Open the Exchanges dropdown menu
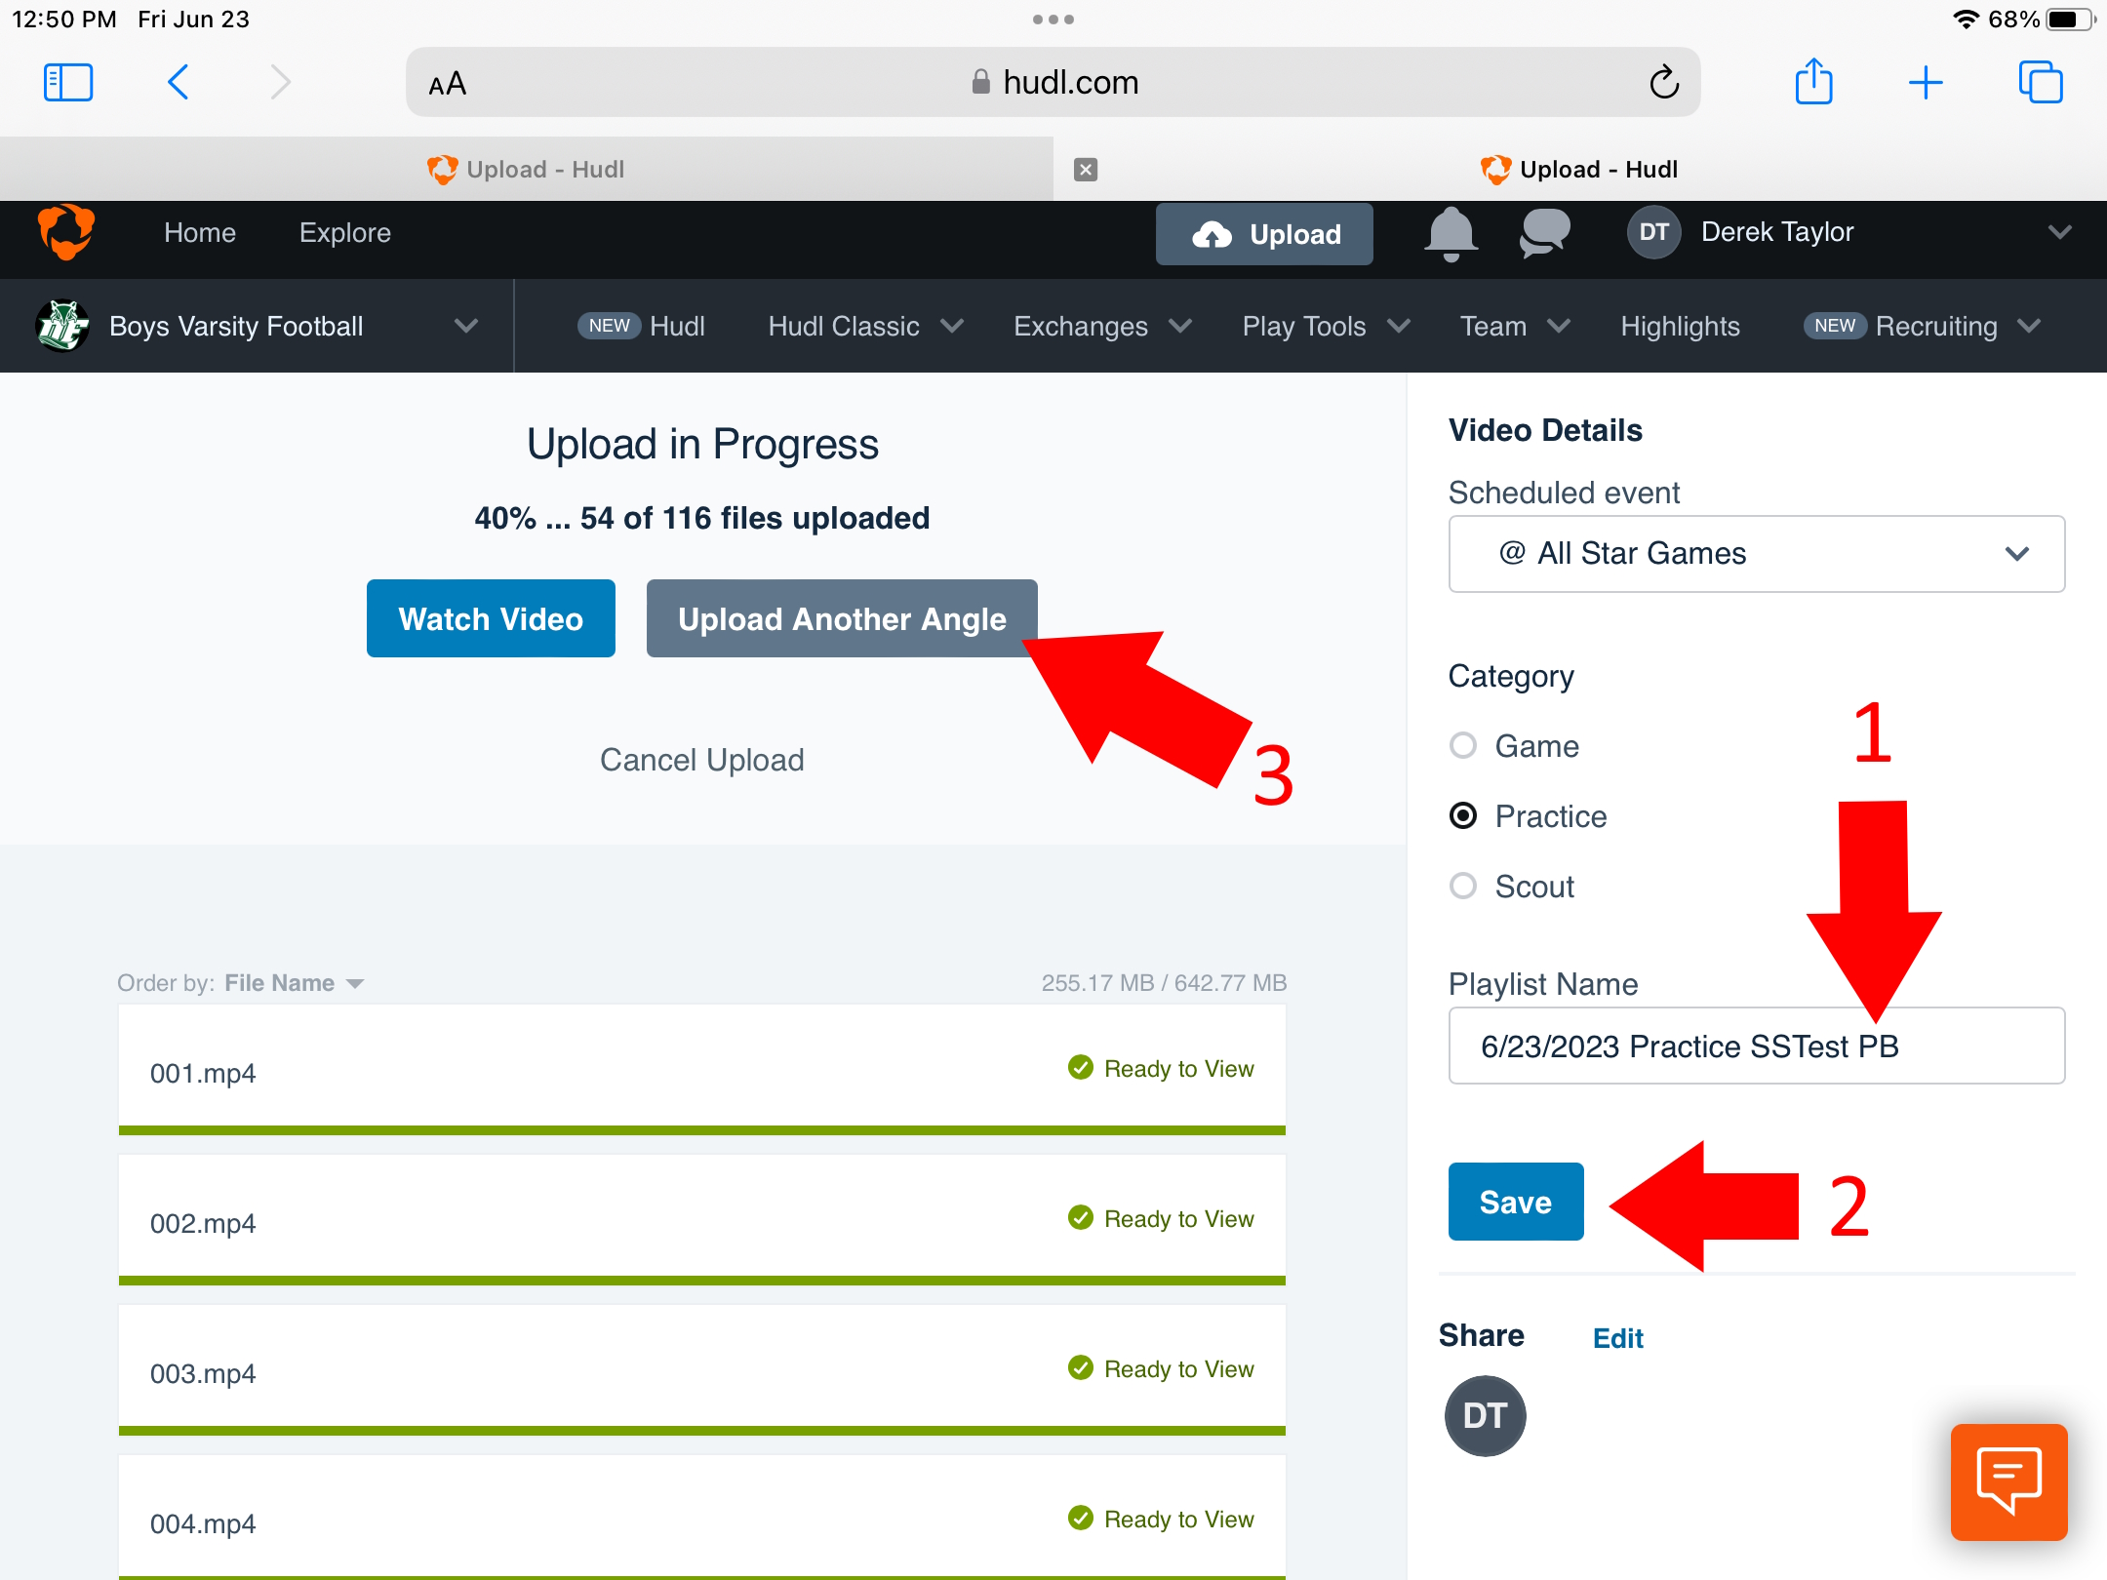Image resolution: width=2107 pixels, height=1580 pixels. 1102,326
